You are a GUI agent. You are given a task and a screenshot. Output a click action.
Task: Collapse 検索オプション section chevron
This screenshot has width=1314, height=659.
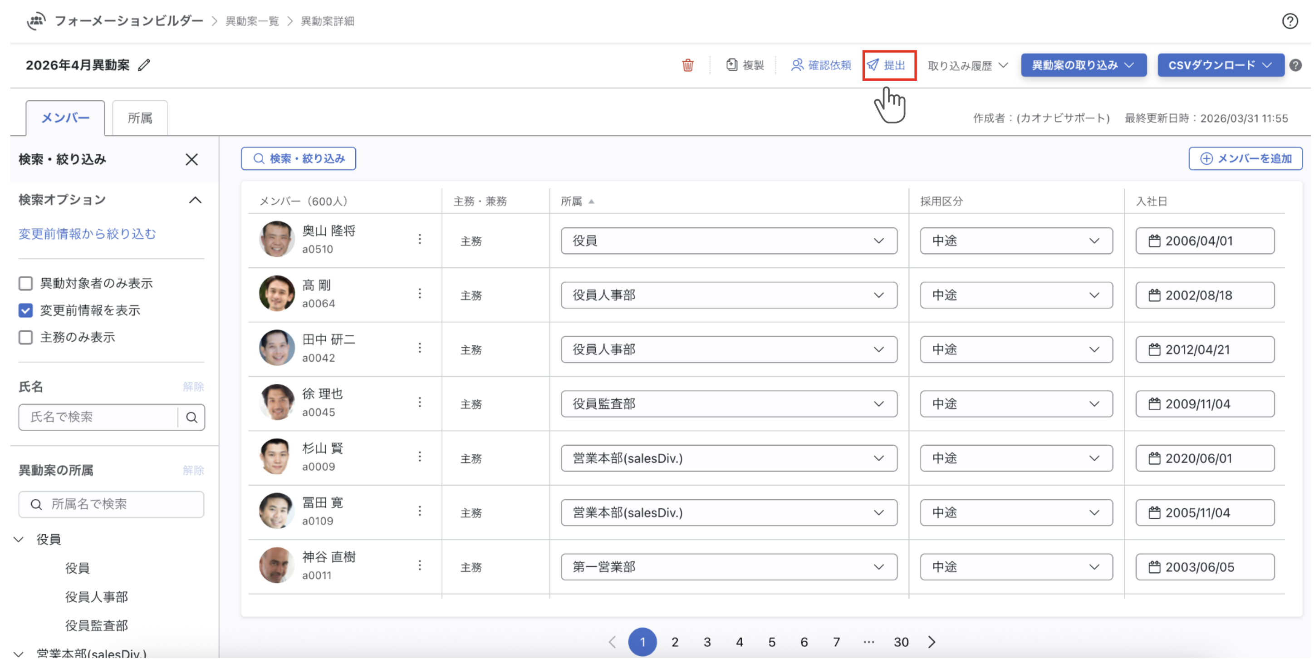point(195,200)
